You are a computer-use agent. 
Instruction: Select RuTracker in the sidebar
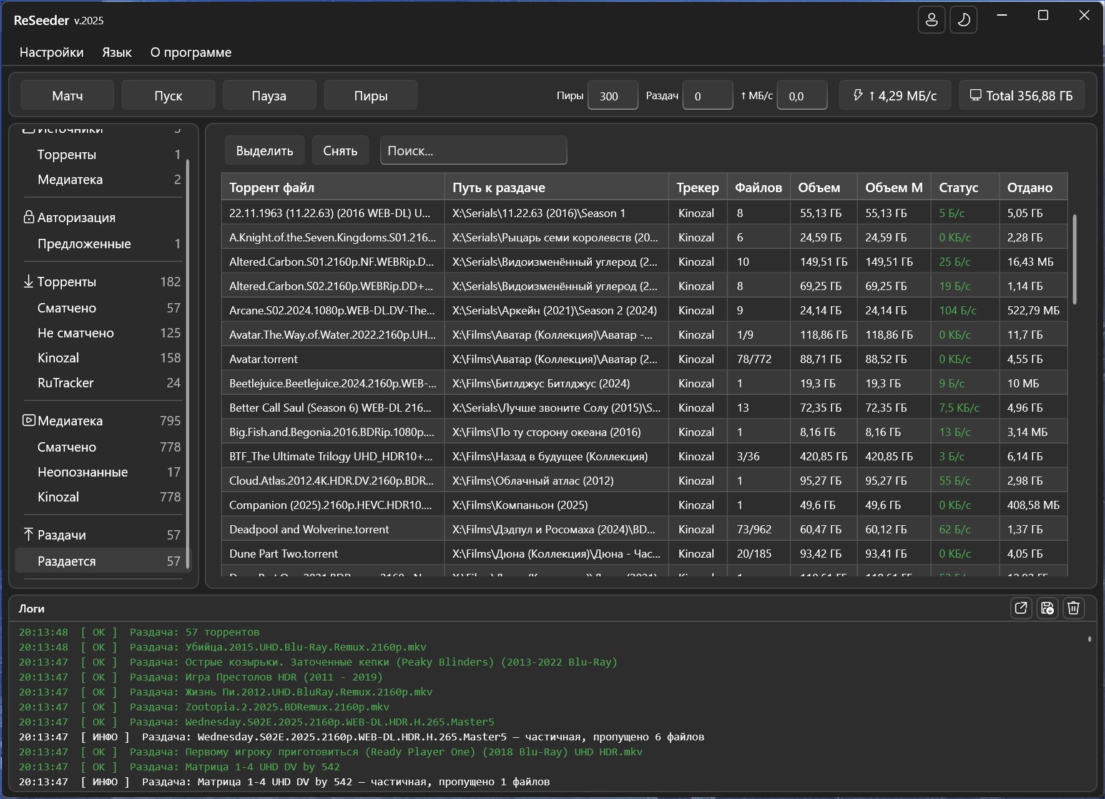pos(66,383)
